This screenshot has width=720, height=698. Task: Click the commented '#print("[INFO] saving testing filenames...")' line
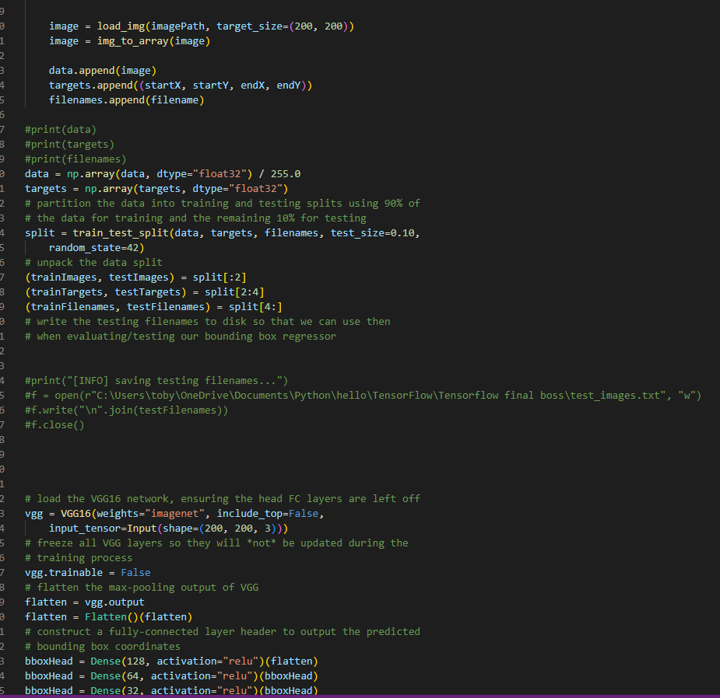[156, 381]
